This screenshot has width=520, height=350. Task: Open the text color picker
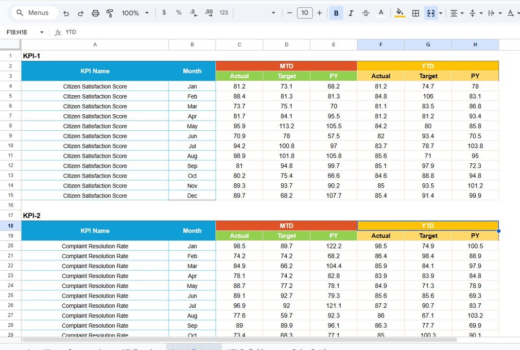381,13
